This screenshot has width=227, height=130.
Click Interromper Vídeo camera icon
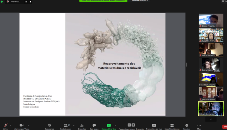coord(22,125)
